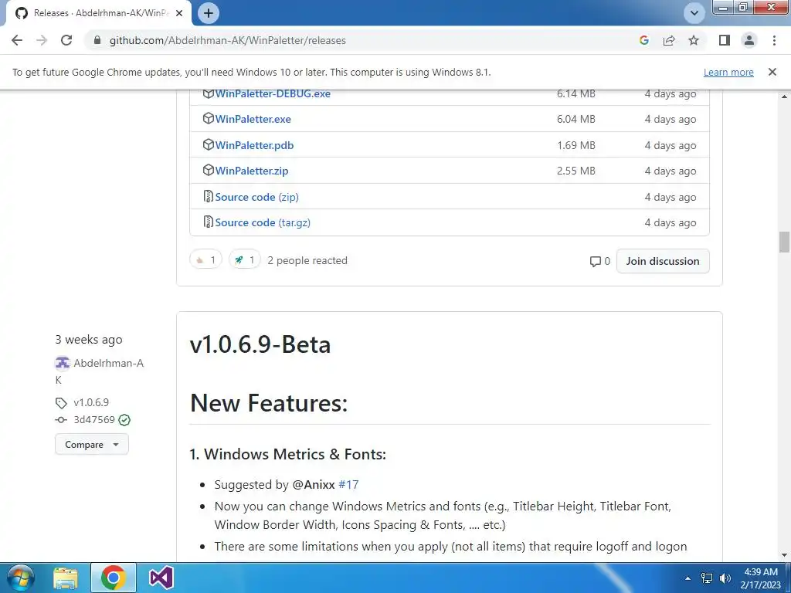Click the '2 people reacted' text
This screenshot has height=593, width=791.
[x=307, y=261]
